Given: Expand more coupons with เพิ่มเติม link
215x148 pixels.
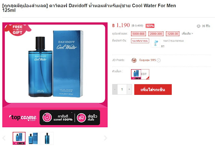Looking at the screenshot, I should [x=187, y=33].
